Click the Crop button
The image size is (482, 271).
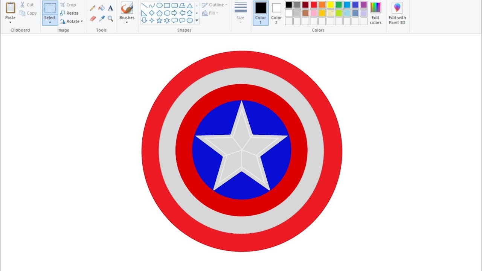pyautogui.click(x=68, y=5)
